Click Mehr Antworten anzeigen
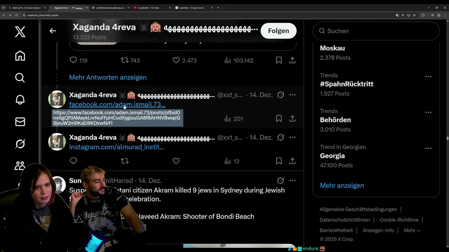Image resolution: width=449 pixels, height=252 pixels. point(108,77)
